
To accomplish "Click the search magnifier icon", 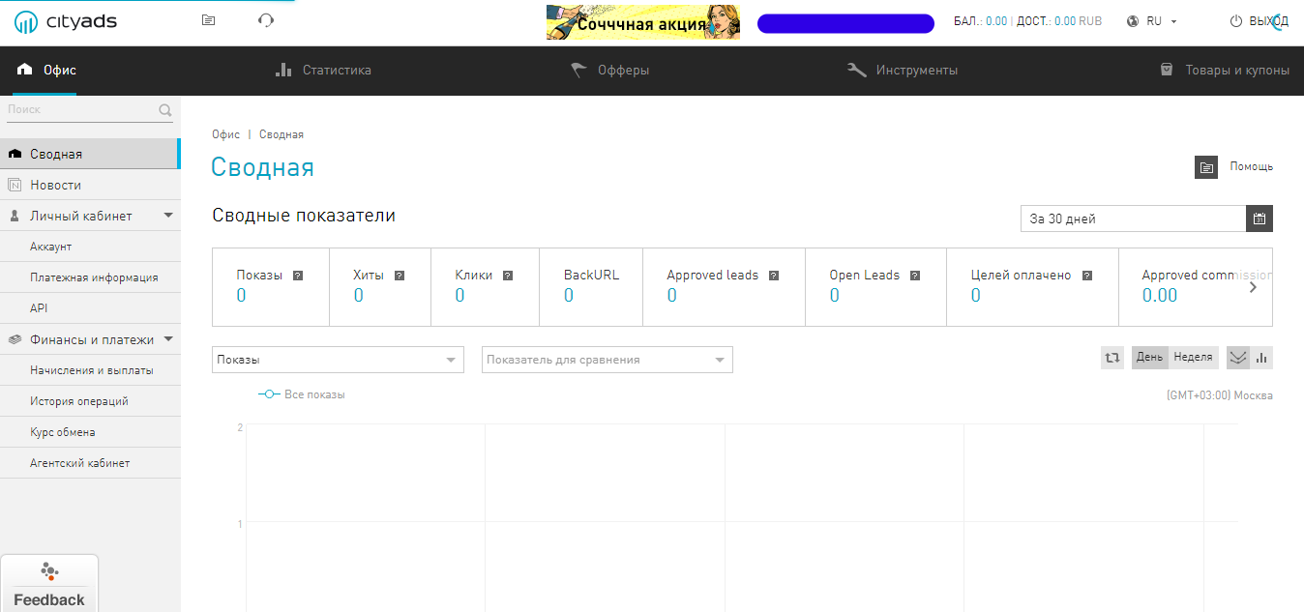I will coord(165,110).
